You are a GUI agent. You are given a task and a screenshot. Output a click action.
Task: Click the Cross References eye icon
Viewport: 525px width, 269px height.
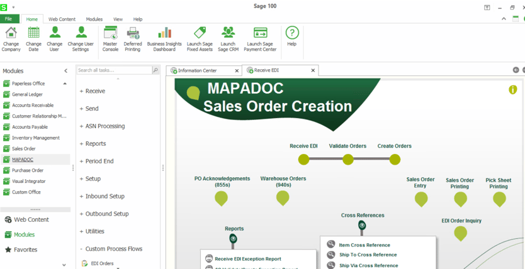click(x=362, y=226)
